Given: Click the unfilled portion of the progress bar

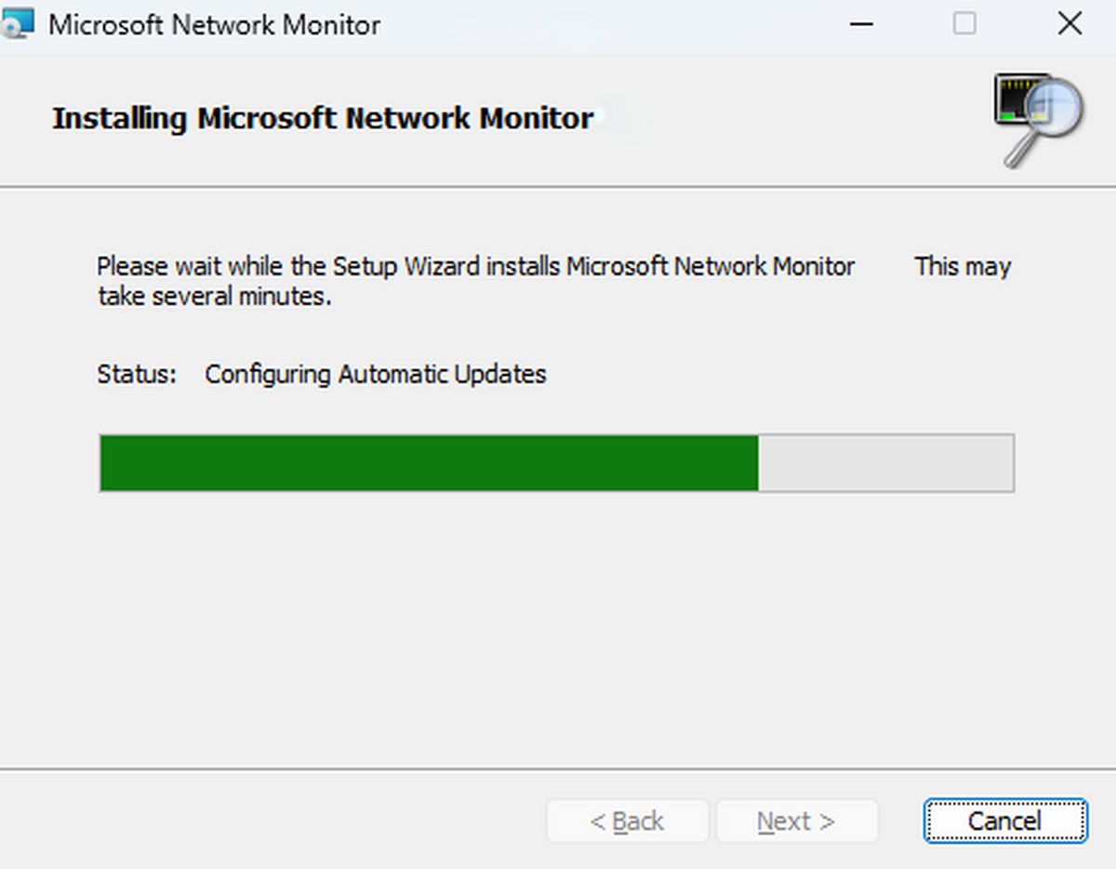Looking at the screenshot, I should [x=883, y=462].
